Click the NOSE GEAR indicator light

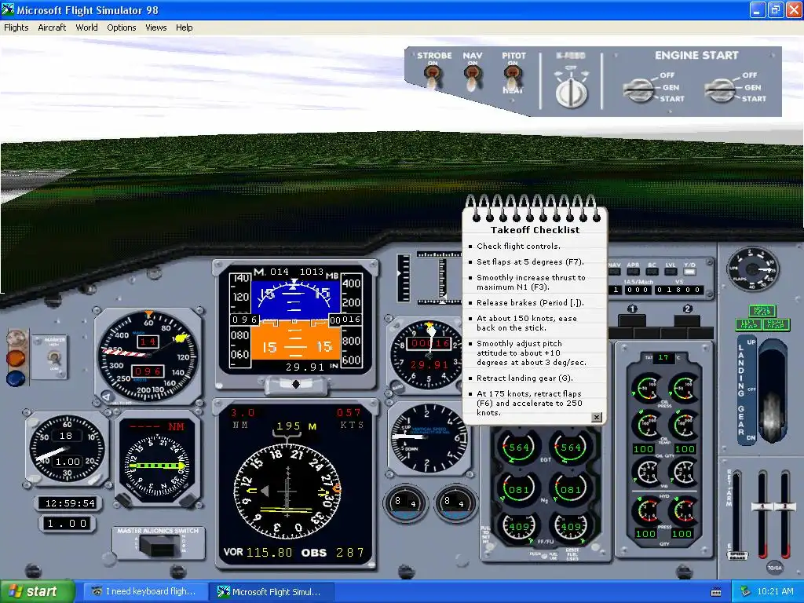coord(762,311)
